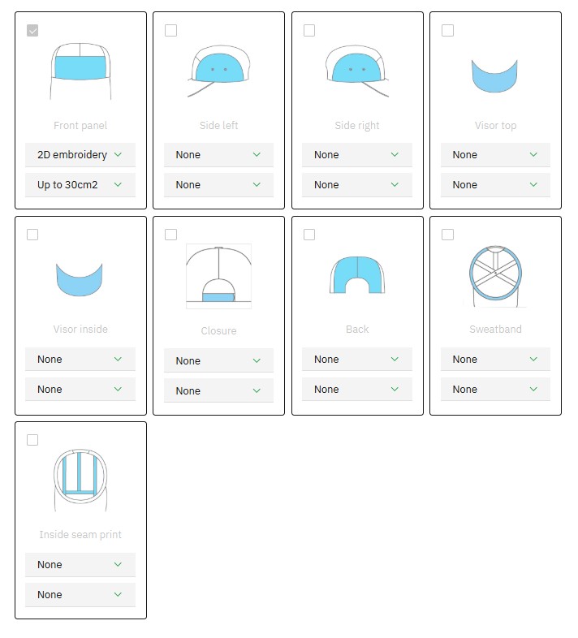578x638 pixels.
Task: Click the Visor inside illustration
Action: point(80,278)
